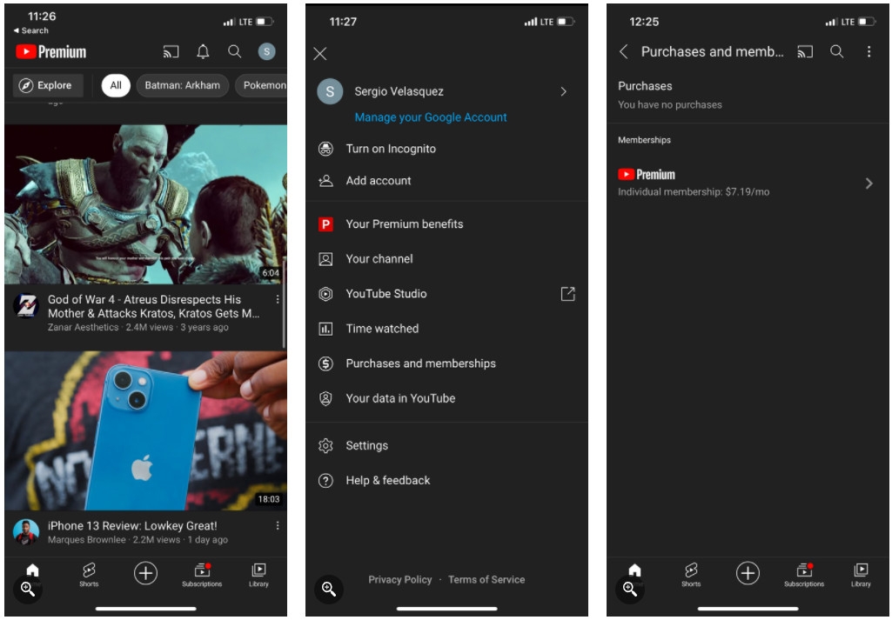Open the three-dot menu on Purchases screen
Screen dimensions: 892x620
click(869, 52)
